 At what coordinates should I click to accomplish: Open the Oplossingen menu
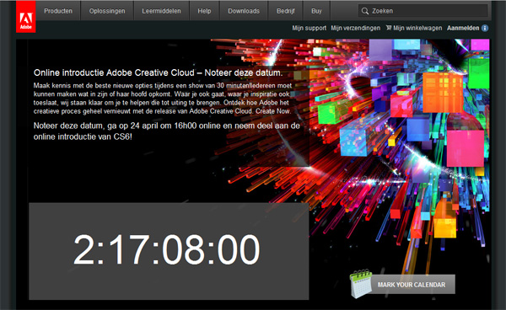click(x=107, y=11)
